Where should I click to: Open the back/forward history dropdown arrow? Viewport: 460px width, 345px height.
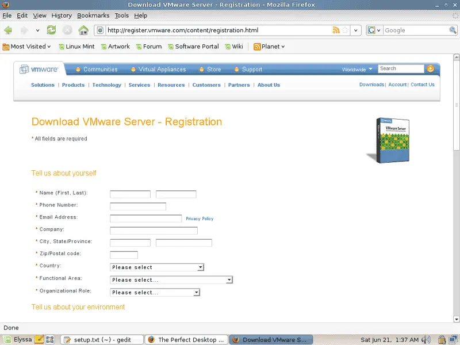pyautogui.click(x=37, y=30)
